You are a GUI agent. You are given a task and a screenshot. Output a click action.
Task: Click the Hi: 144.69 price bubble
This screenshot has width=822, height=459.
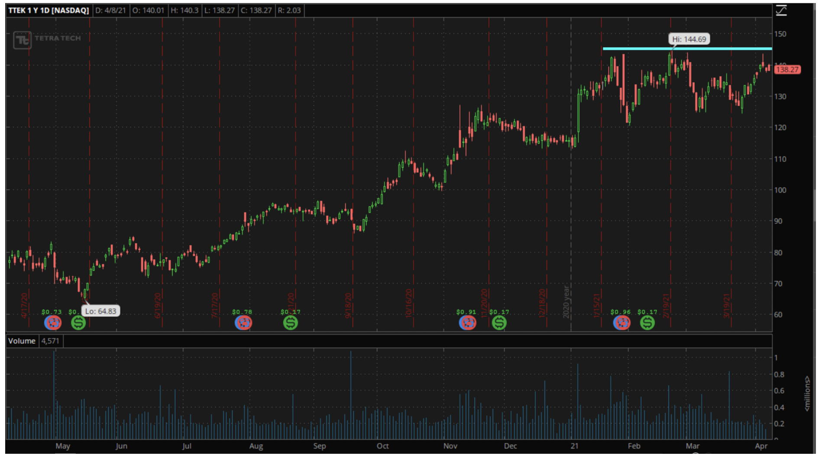[x=689, y=39]
